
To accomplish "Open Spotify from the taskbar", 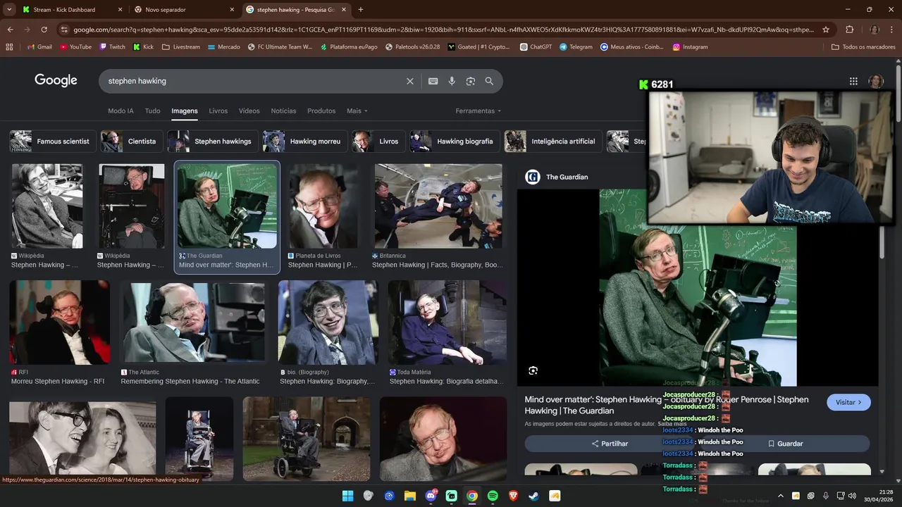I will click(x=493, y=496).
